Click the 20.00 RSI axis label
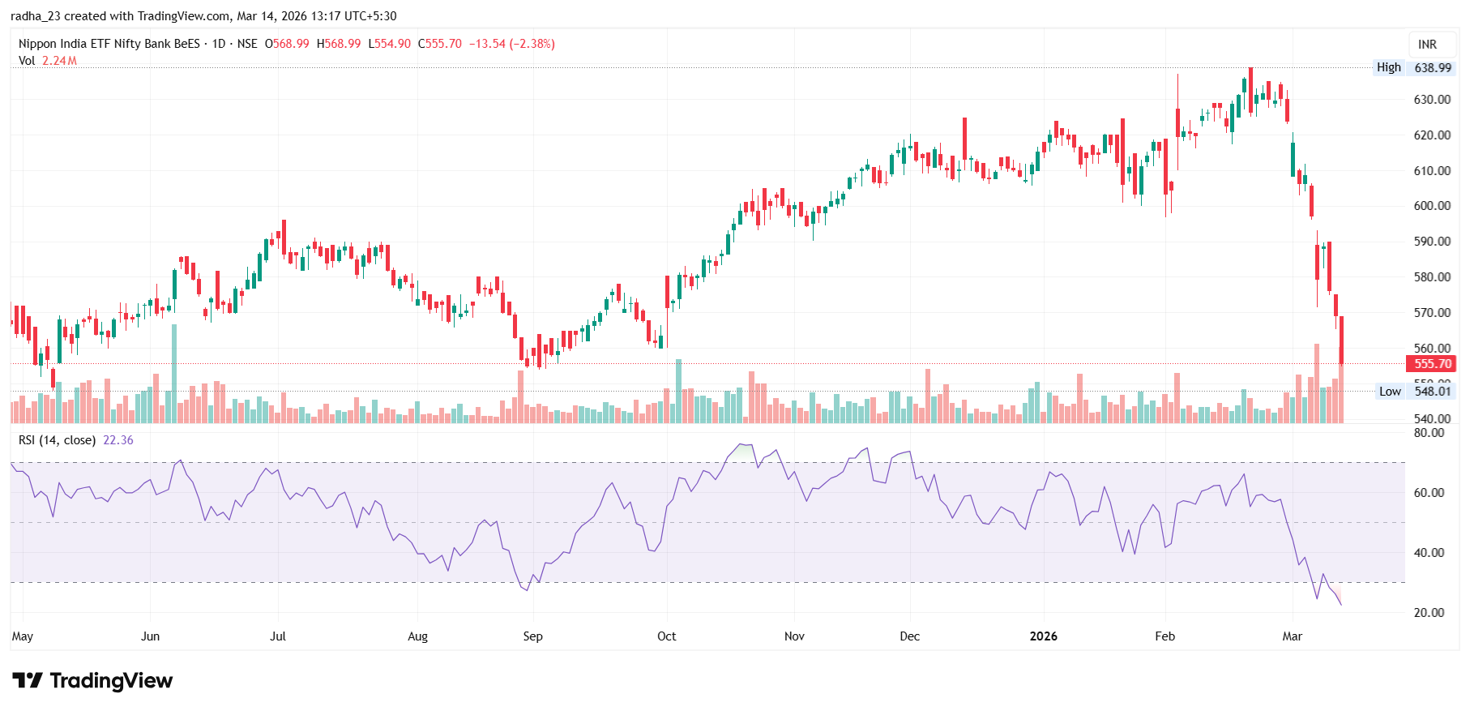Viewport: 1470px width, 711px height. 1429,613
